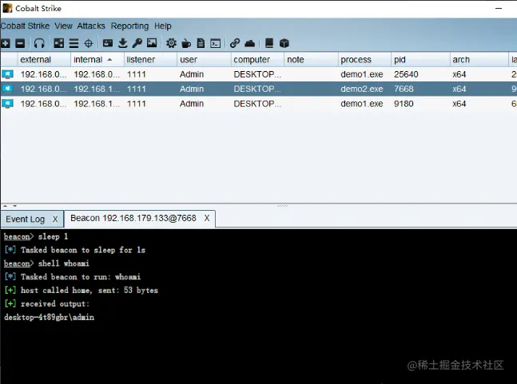This screenshot has width=517, height=384.
Task: Open scripted web delivery terminal icon
Action: (x=216, y=43)
